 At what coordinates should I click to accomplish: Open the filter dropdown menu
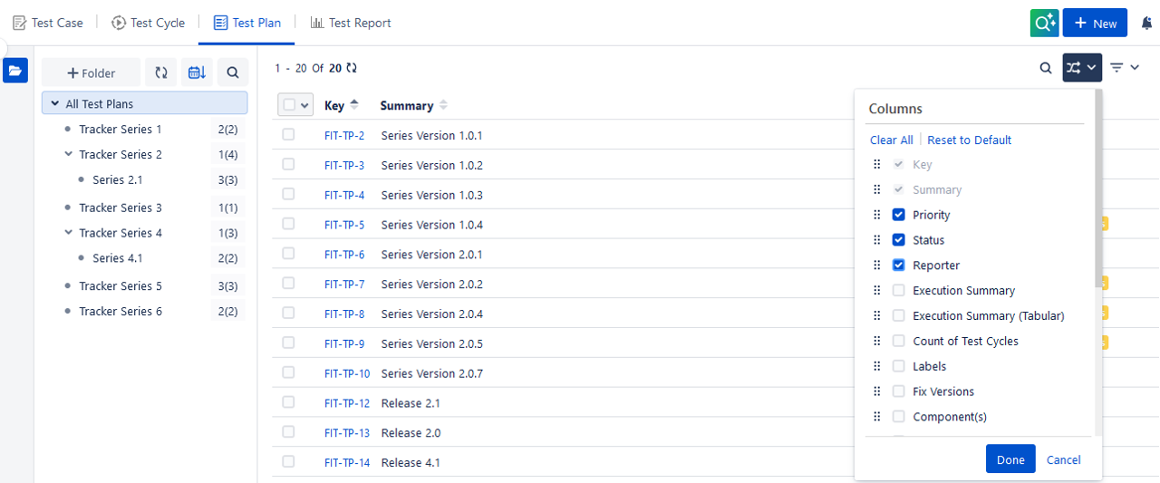click(1124, 68)
